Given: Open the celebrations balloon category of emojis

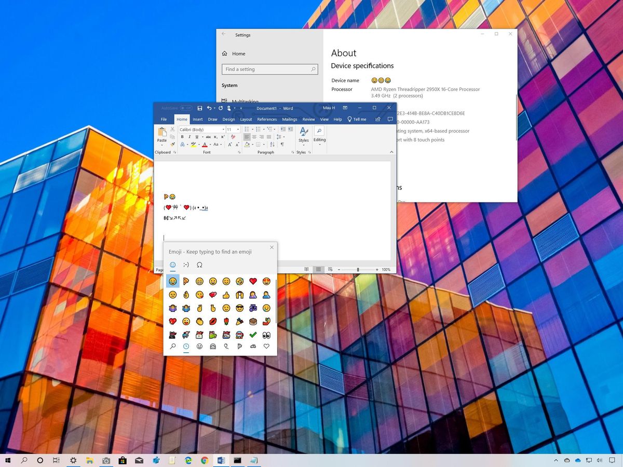Looking at the screenshot, I should 226,347.
